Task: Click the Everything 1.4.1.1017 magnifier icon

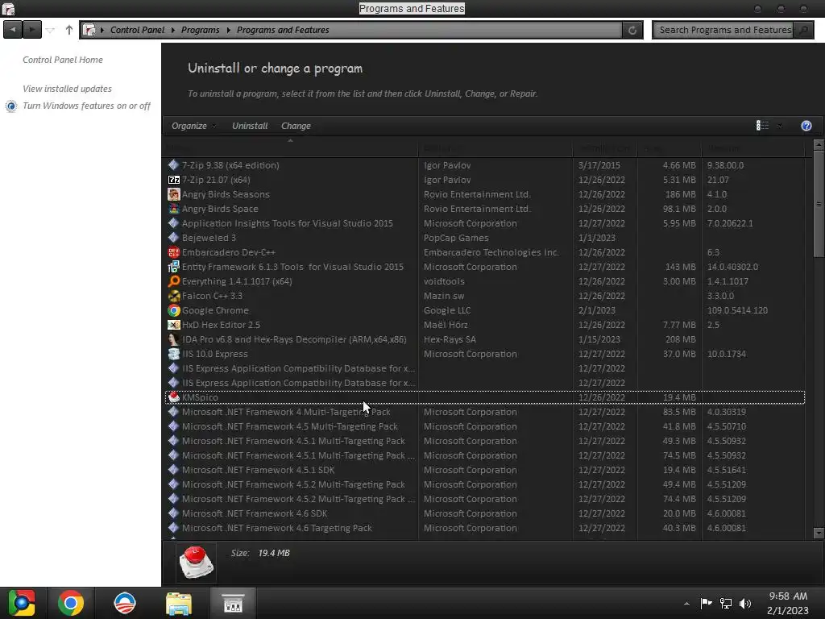Action: tap(174, 281)
